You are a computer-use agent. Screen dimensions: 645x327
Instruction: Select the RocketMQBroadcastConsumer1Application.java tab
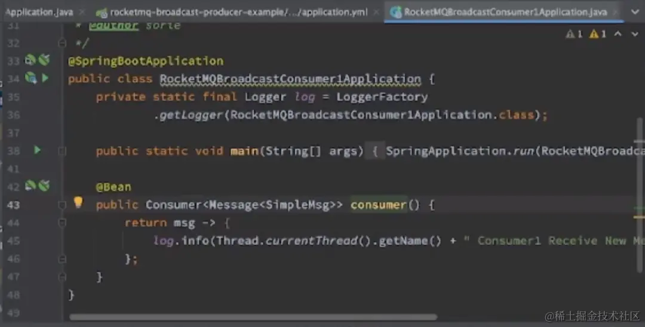tap(505, 12)
